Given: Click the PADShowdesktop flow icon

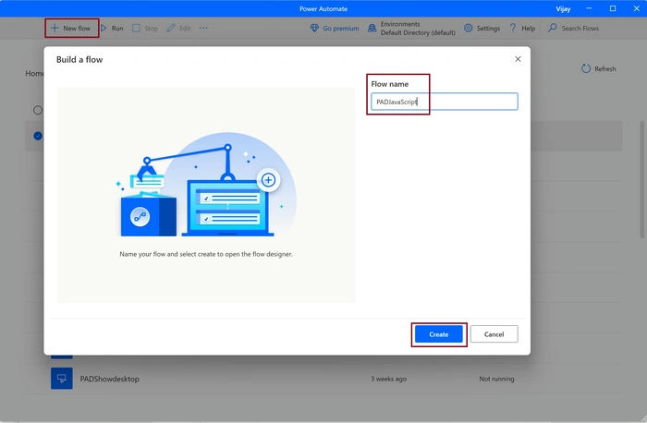Looking at the screenshot, I should point(62,379).
